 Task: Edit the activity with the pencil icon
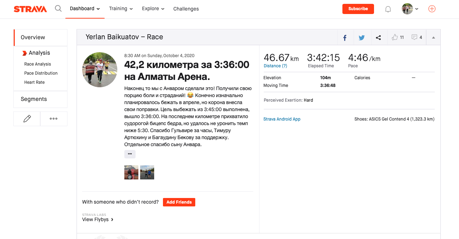tap(27, 119)
